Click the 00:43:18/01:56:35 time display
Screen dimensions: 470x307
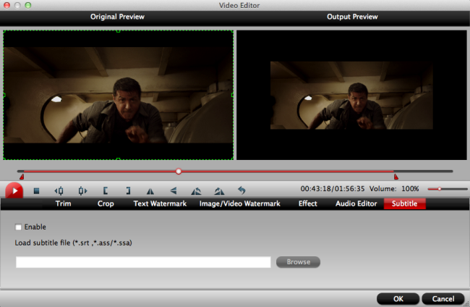point(333,189)
